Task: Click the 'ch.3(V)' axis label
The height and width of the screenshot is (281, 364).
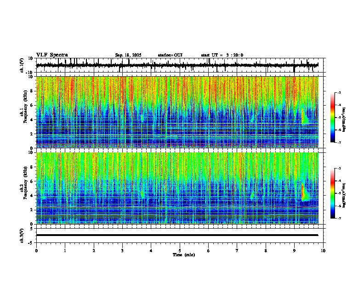Action: 22,236
